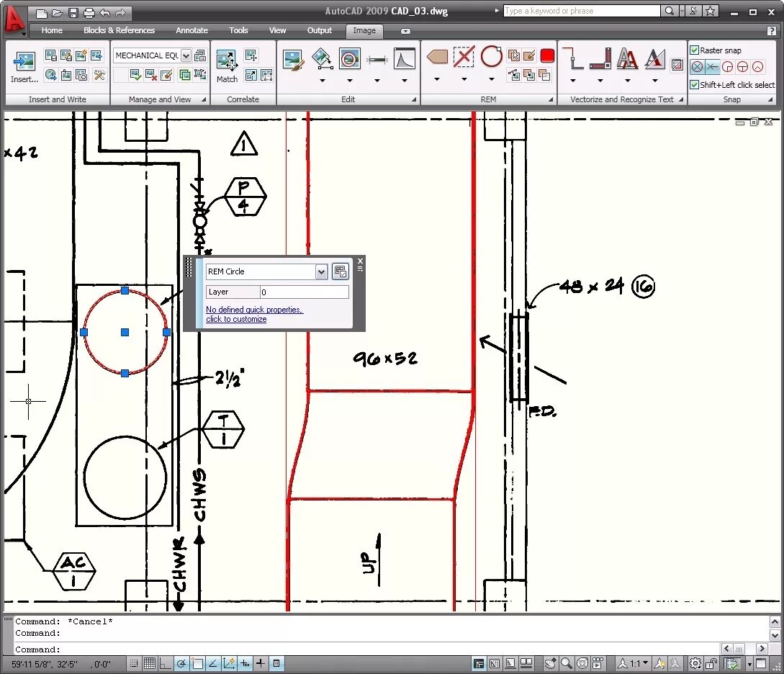Click the image touchup brush icon

pos(293,60)
